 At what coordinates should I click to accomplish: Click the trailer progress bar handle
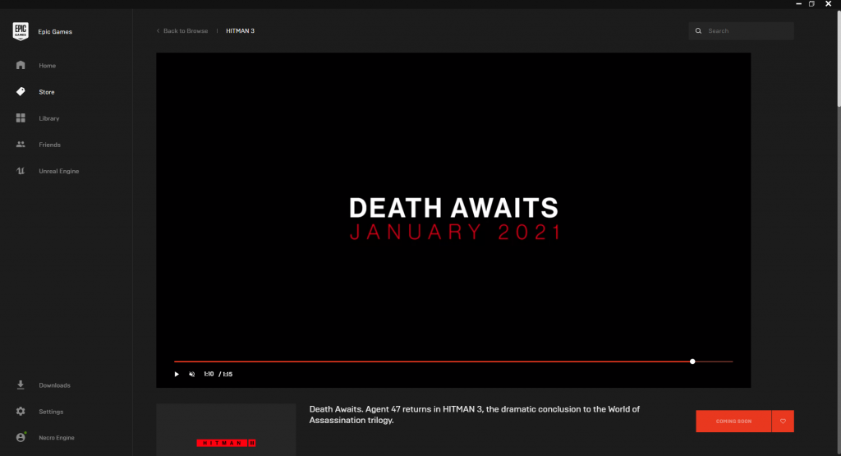coord(692,362)
